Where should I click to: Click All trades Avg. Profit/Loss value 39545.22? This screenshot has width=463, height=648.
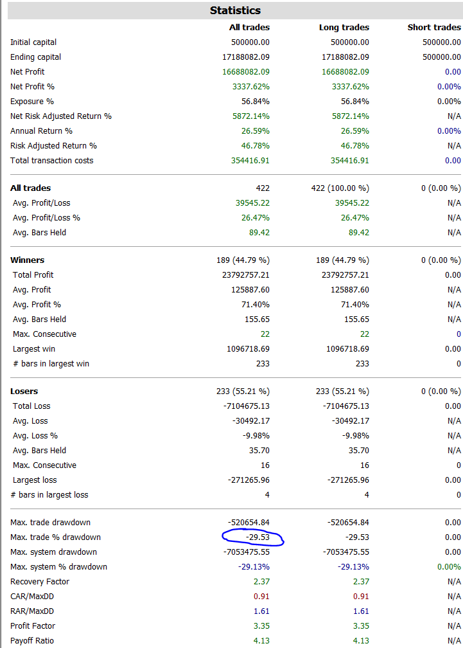point(252,203)
